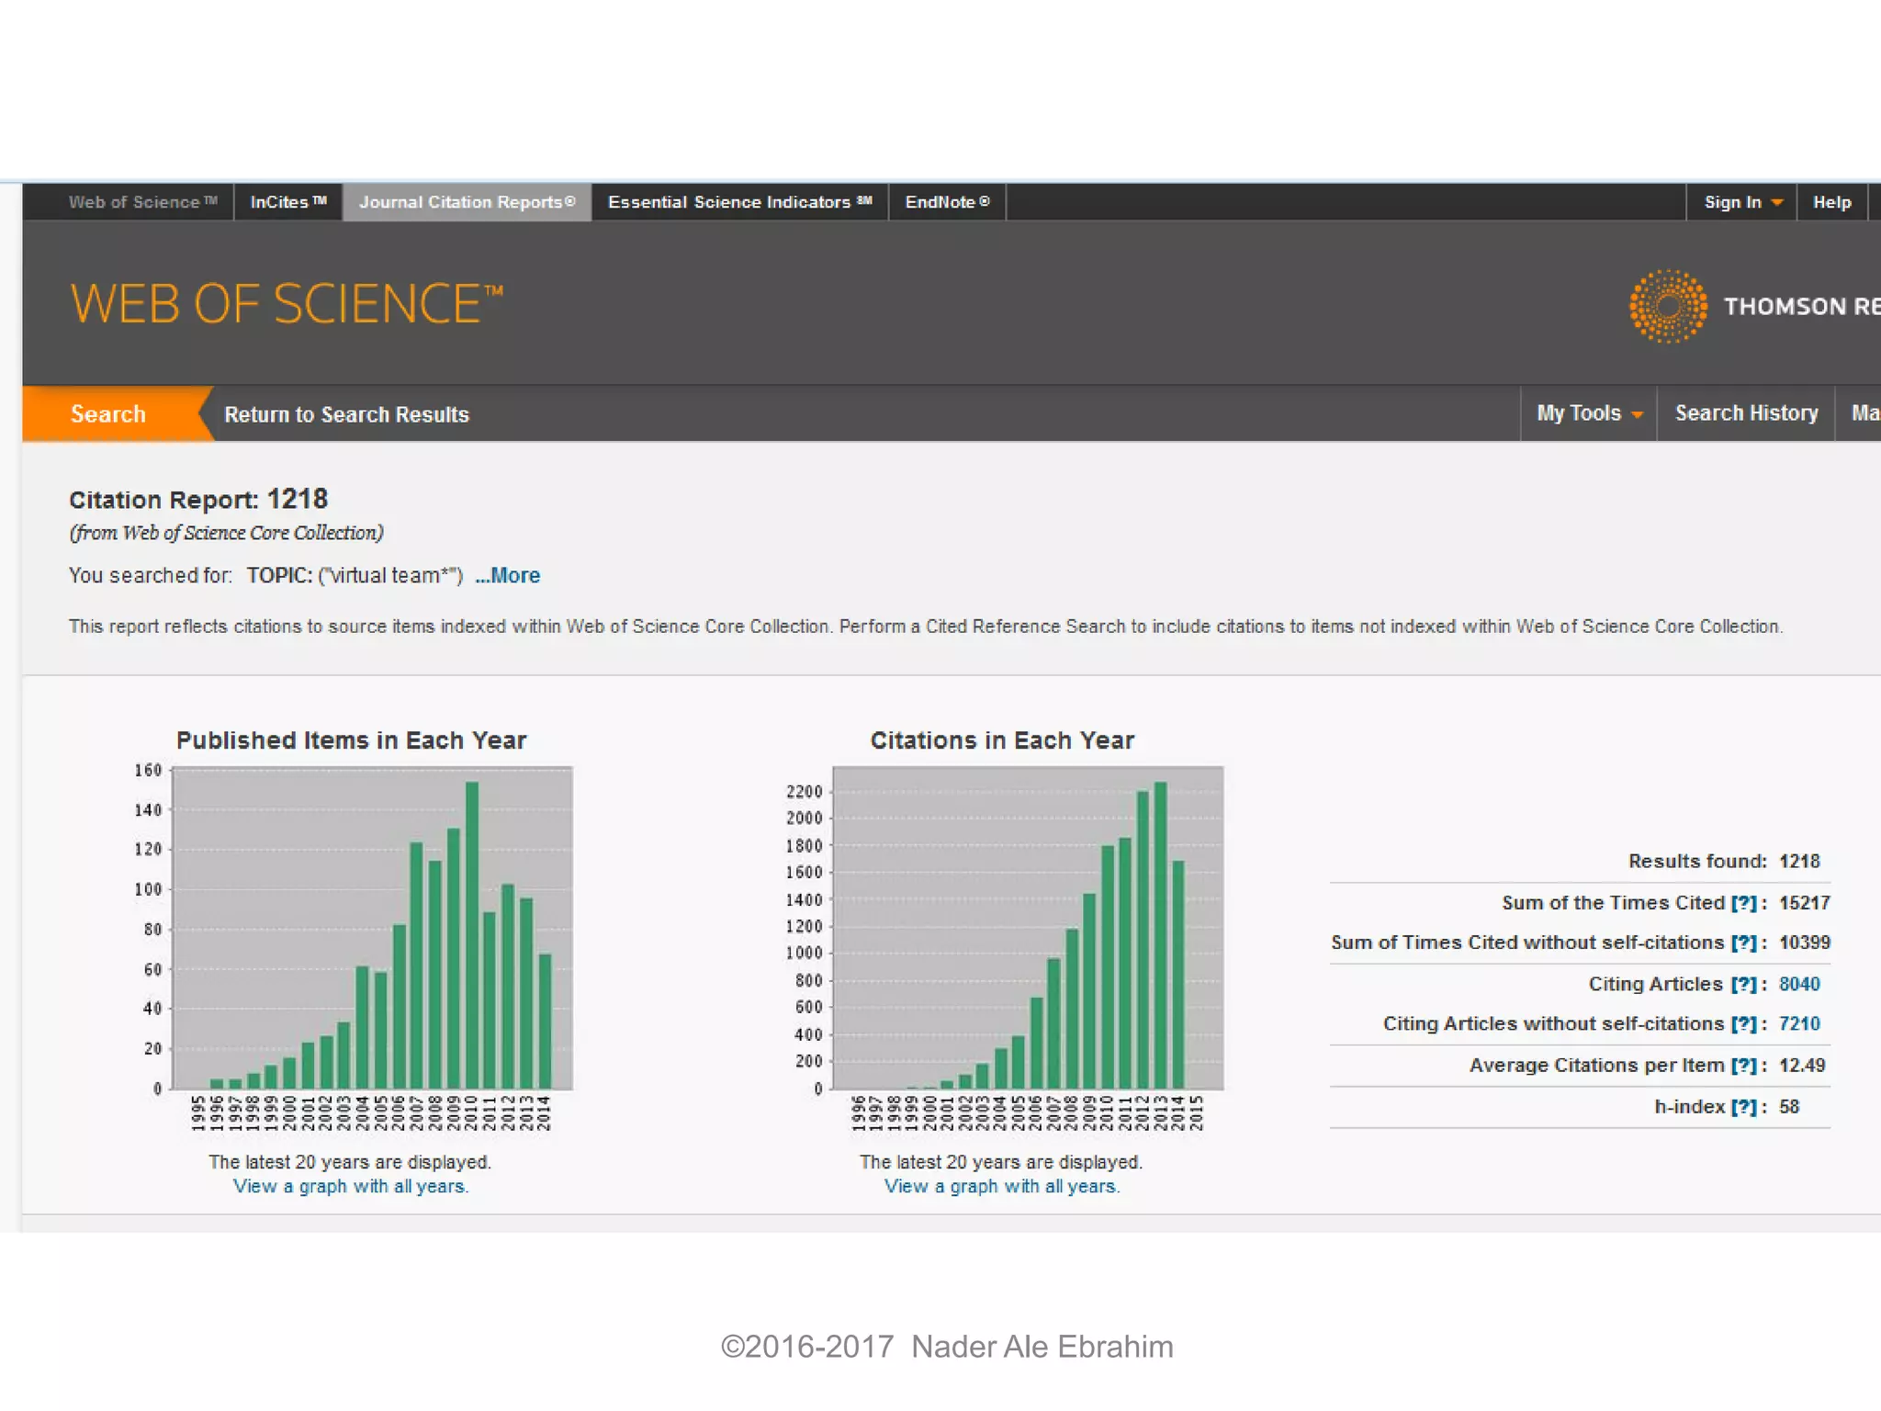1881x1411 pixels.
Task: Click help icon for Sum without self-citations
Action: coord(1743,943)
